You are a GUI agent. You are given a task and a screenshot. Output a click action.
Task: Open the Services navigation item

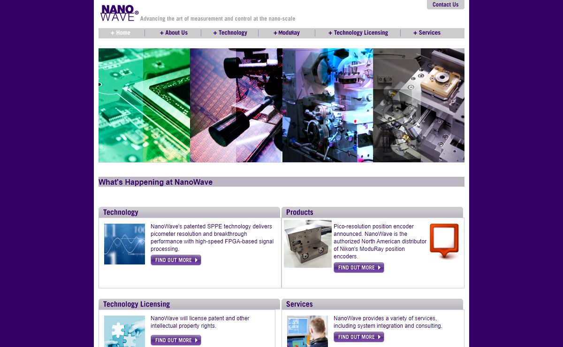click(x=427, y=33)
